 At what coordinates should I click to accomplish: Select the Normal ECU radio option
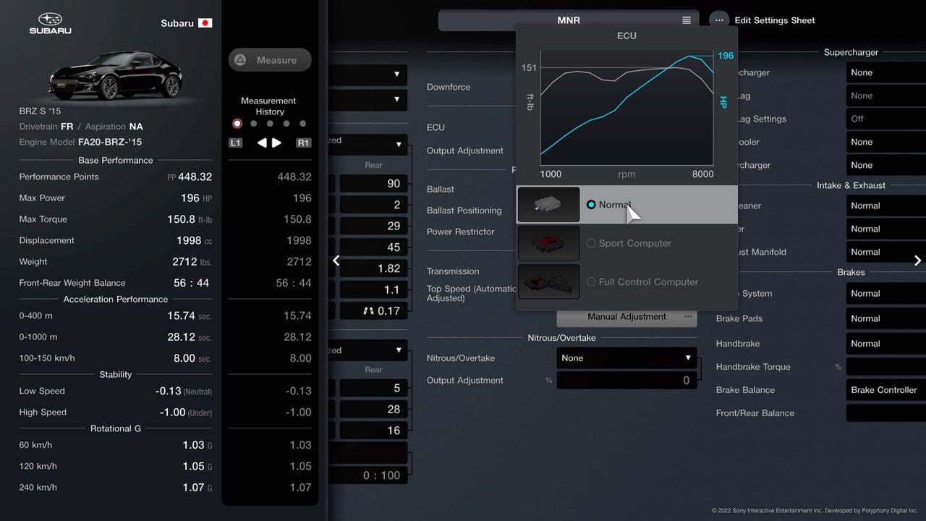(x=591, y=205)
